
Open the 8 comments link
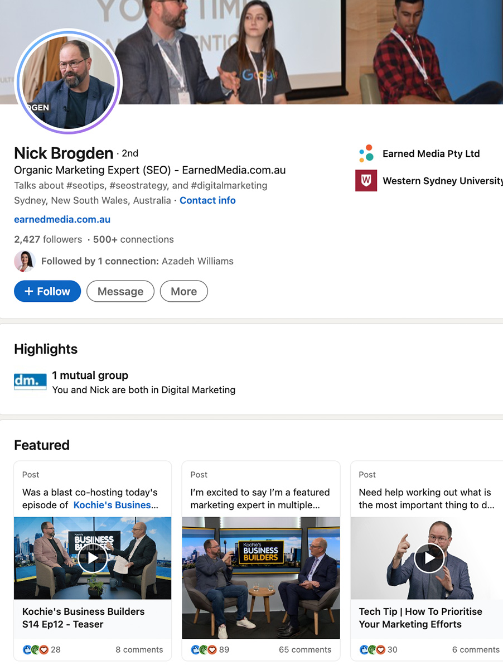(x=139, y=649)
